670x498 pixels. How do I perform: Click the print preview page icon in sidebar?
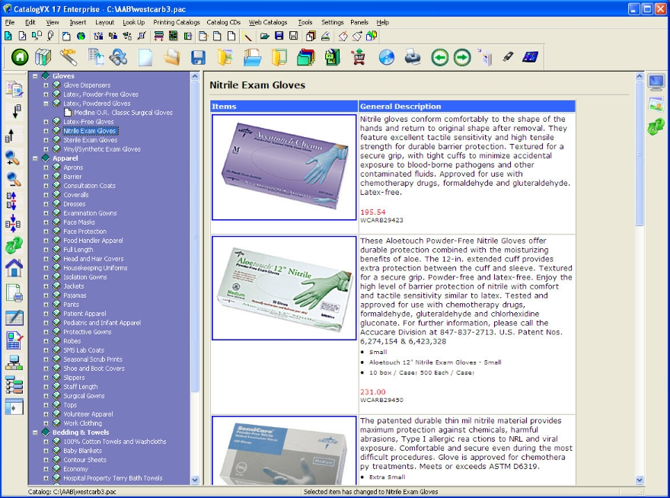14,293
